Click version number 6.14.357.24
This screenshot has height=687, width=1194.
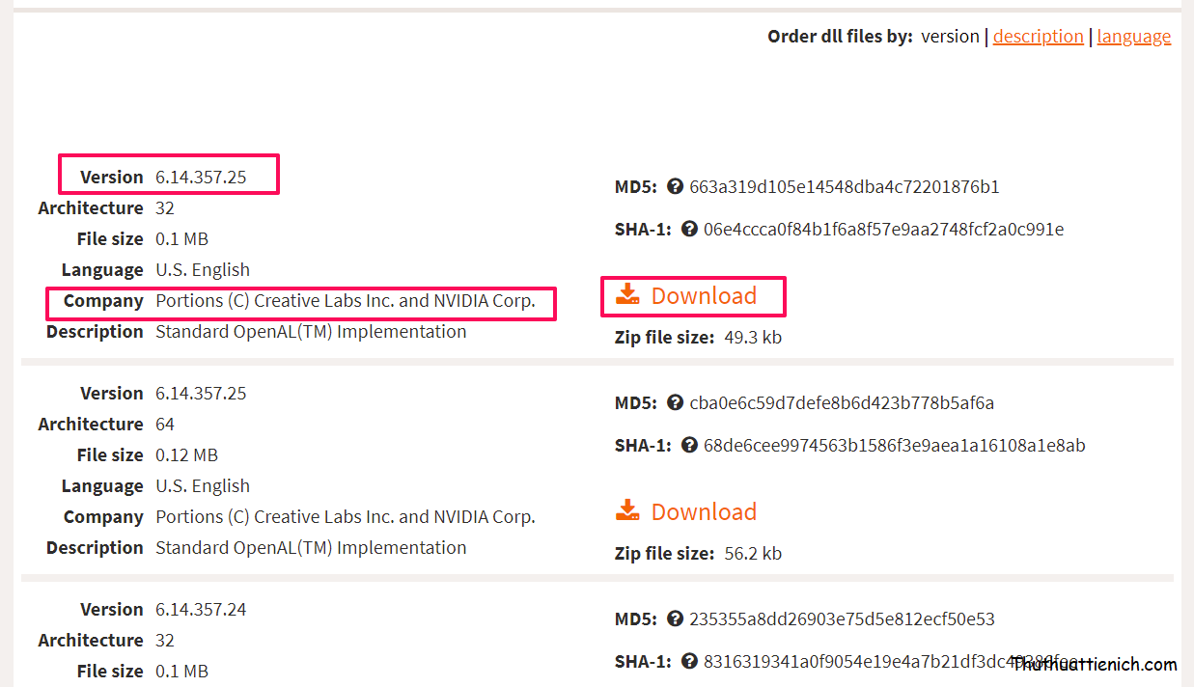201,610
